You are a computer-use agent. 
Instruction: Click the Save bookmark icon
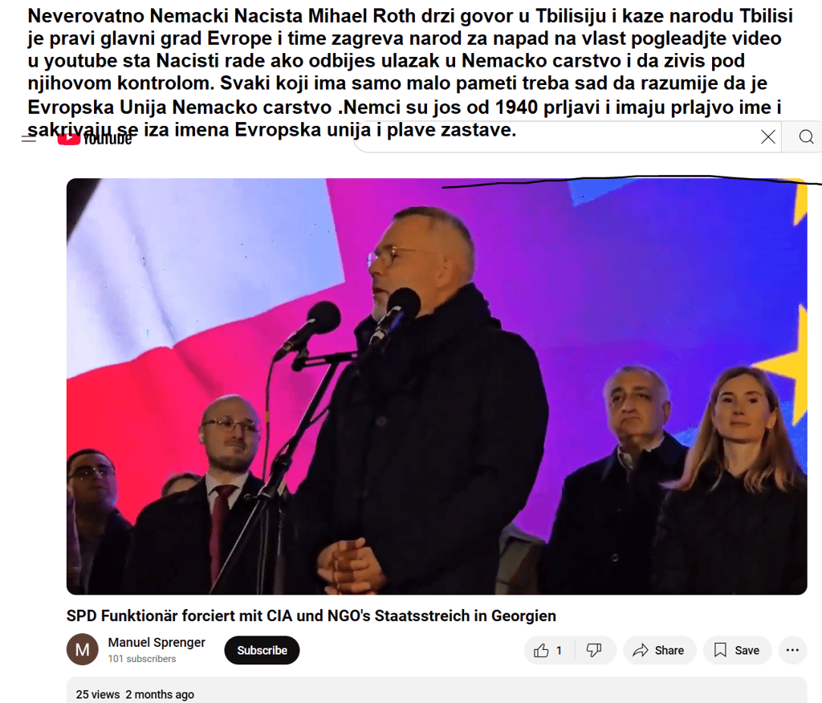tap(720, 651)
